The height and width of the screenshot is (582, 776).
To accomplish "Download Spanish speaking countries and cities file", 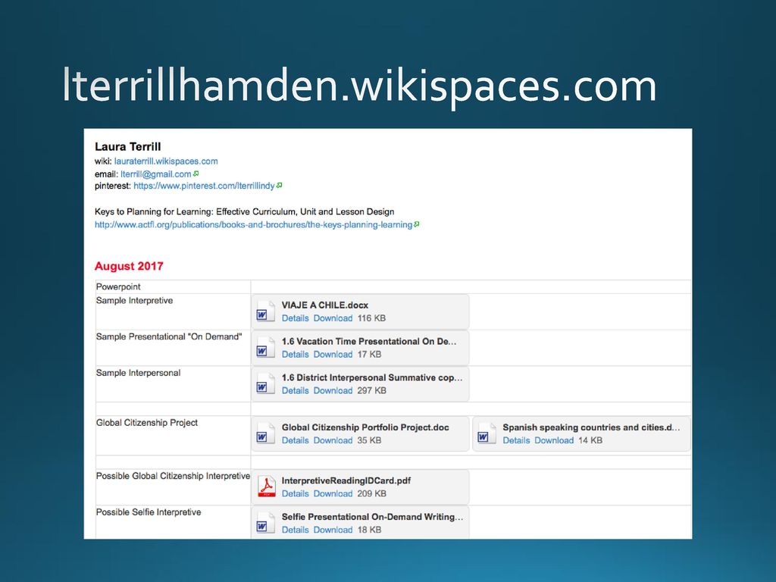I will [554, 440].
